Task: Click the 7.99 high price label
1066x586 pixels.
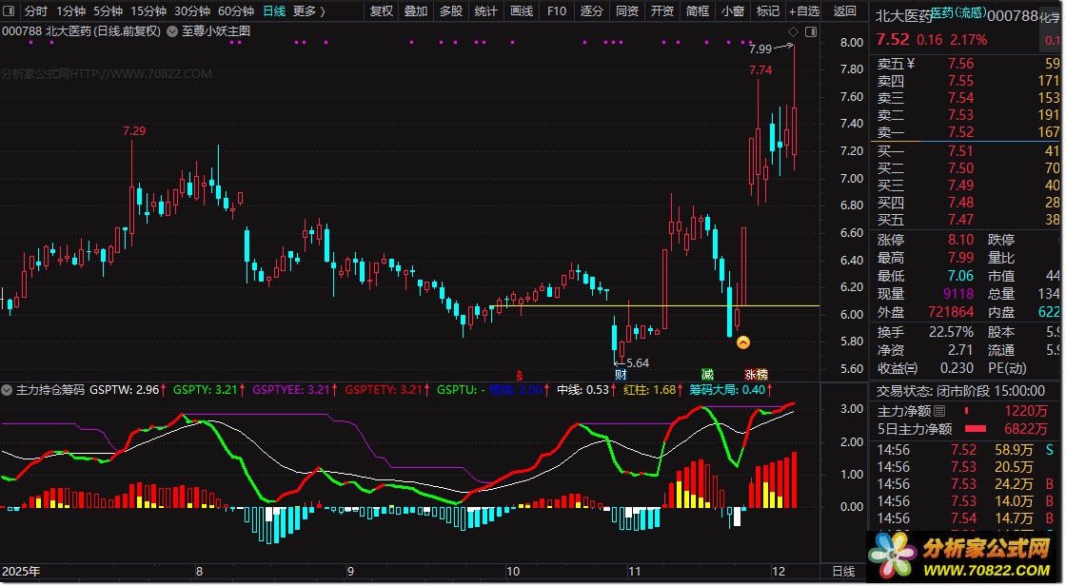Action: [760, 49]
